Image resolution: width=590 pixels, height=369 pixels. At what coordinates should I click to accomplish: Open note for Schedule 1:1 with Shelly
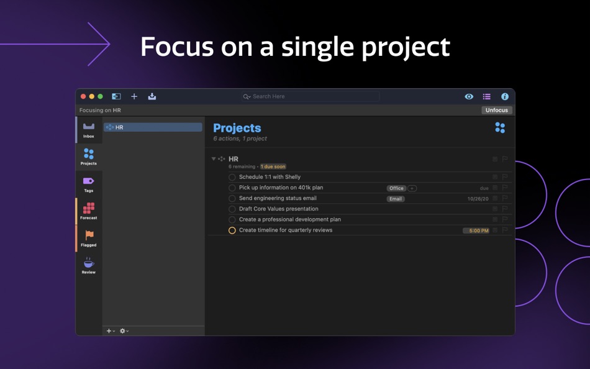click(x=495, y=176)
